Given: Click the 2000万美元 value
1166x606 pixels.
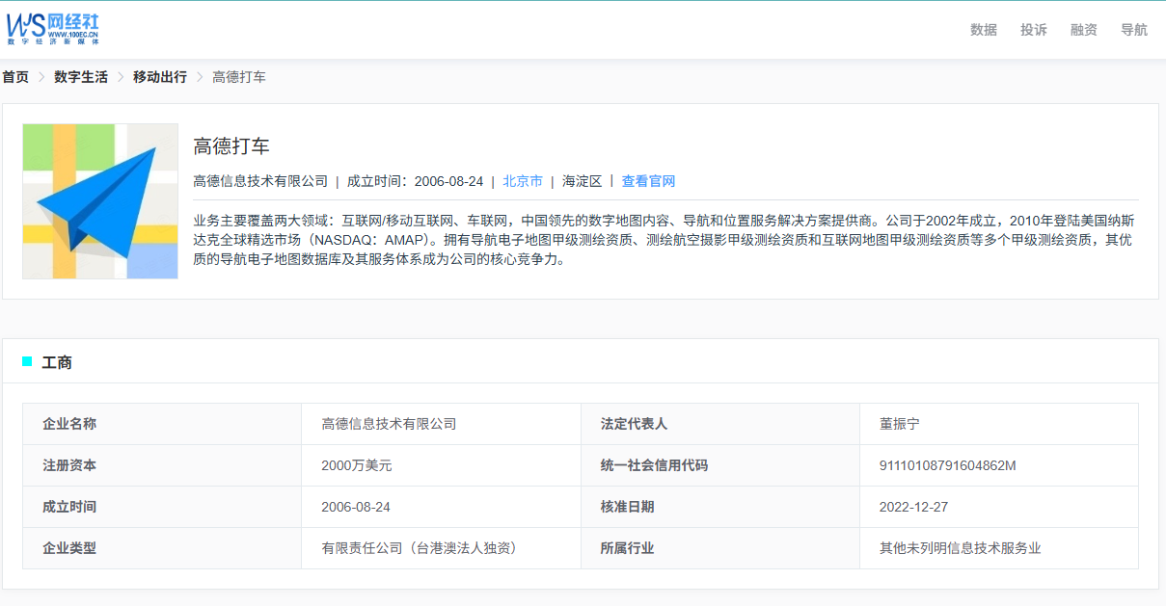Looking at the screenshot, I should tap(357, 465).
